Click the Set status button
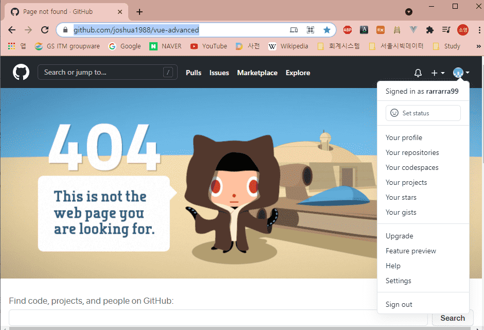The width and height of the screenshot is (484, 330). 423,113
